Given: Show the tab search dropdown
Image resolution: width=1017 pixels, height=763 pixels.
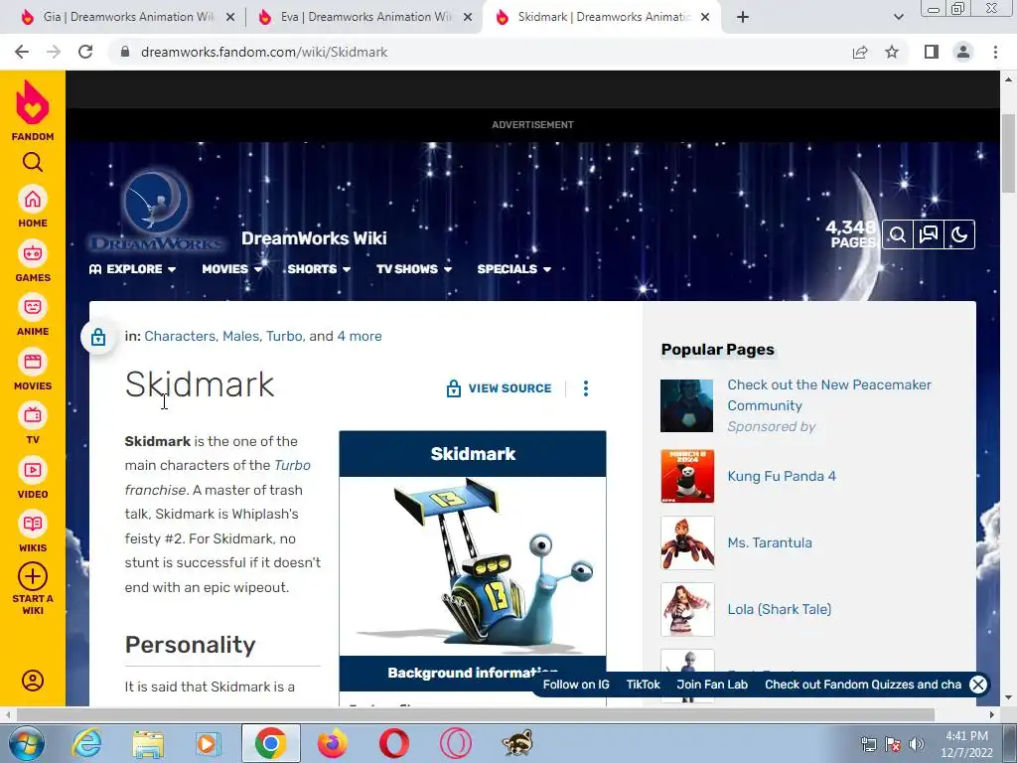Looking at the screenshot, I should coord(898,17).
